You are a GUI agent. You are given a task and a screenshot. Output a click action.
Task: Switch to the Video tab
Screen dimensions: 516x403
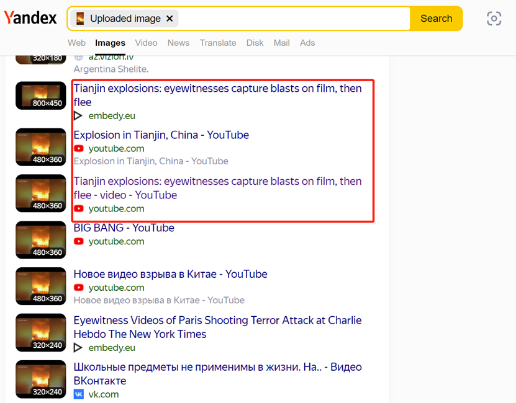coord(146,43)
